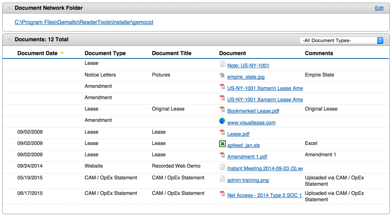Click the Document Title column header
The image size is (392, 216).
point(172,53)
